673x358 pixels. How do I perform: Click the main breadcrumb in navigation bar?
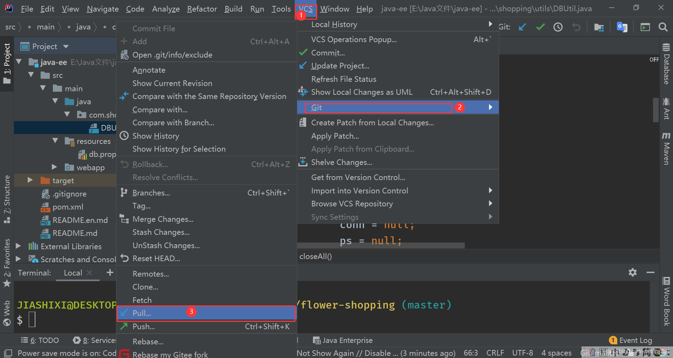(46, 27)
